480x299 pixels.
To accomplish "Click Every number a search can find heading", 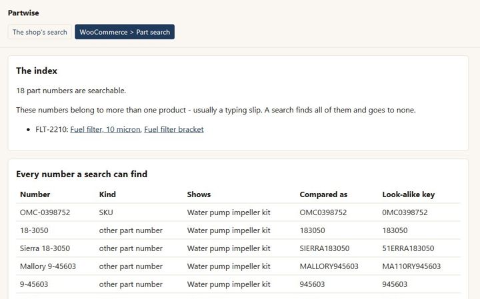I will pos(82,174).
